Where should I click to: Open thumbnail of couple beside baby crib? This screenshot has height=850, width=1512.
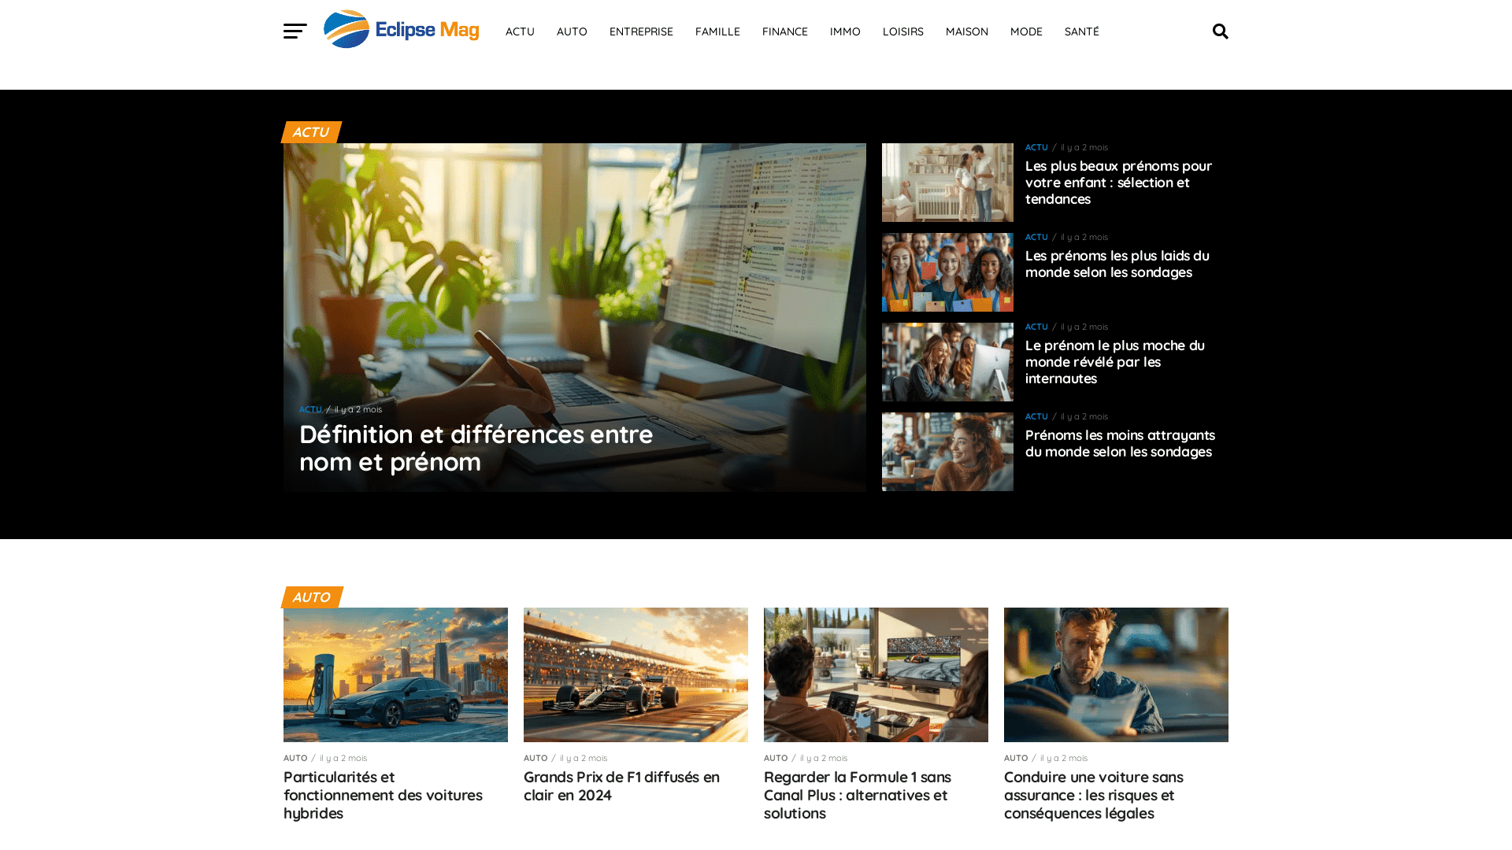[x=947, y=183]
